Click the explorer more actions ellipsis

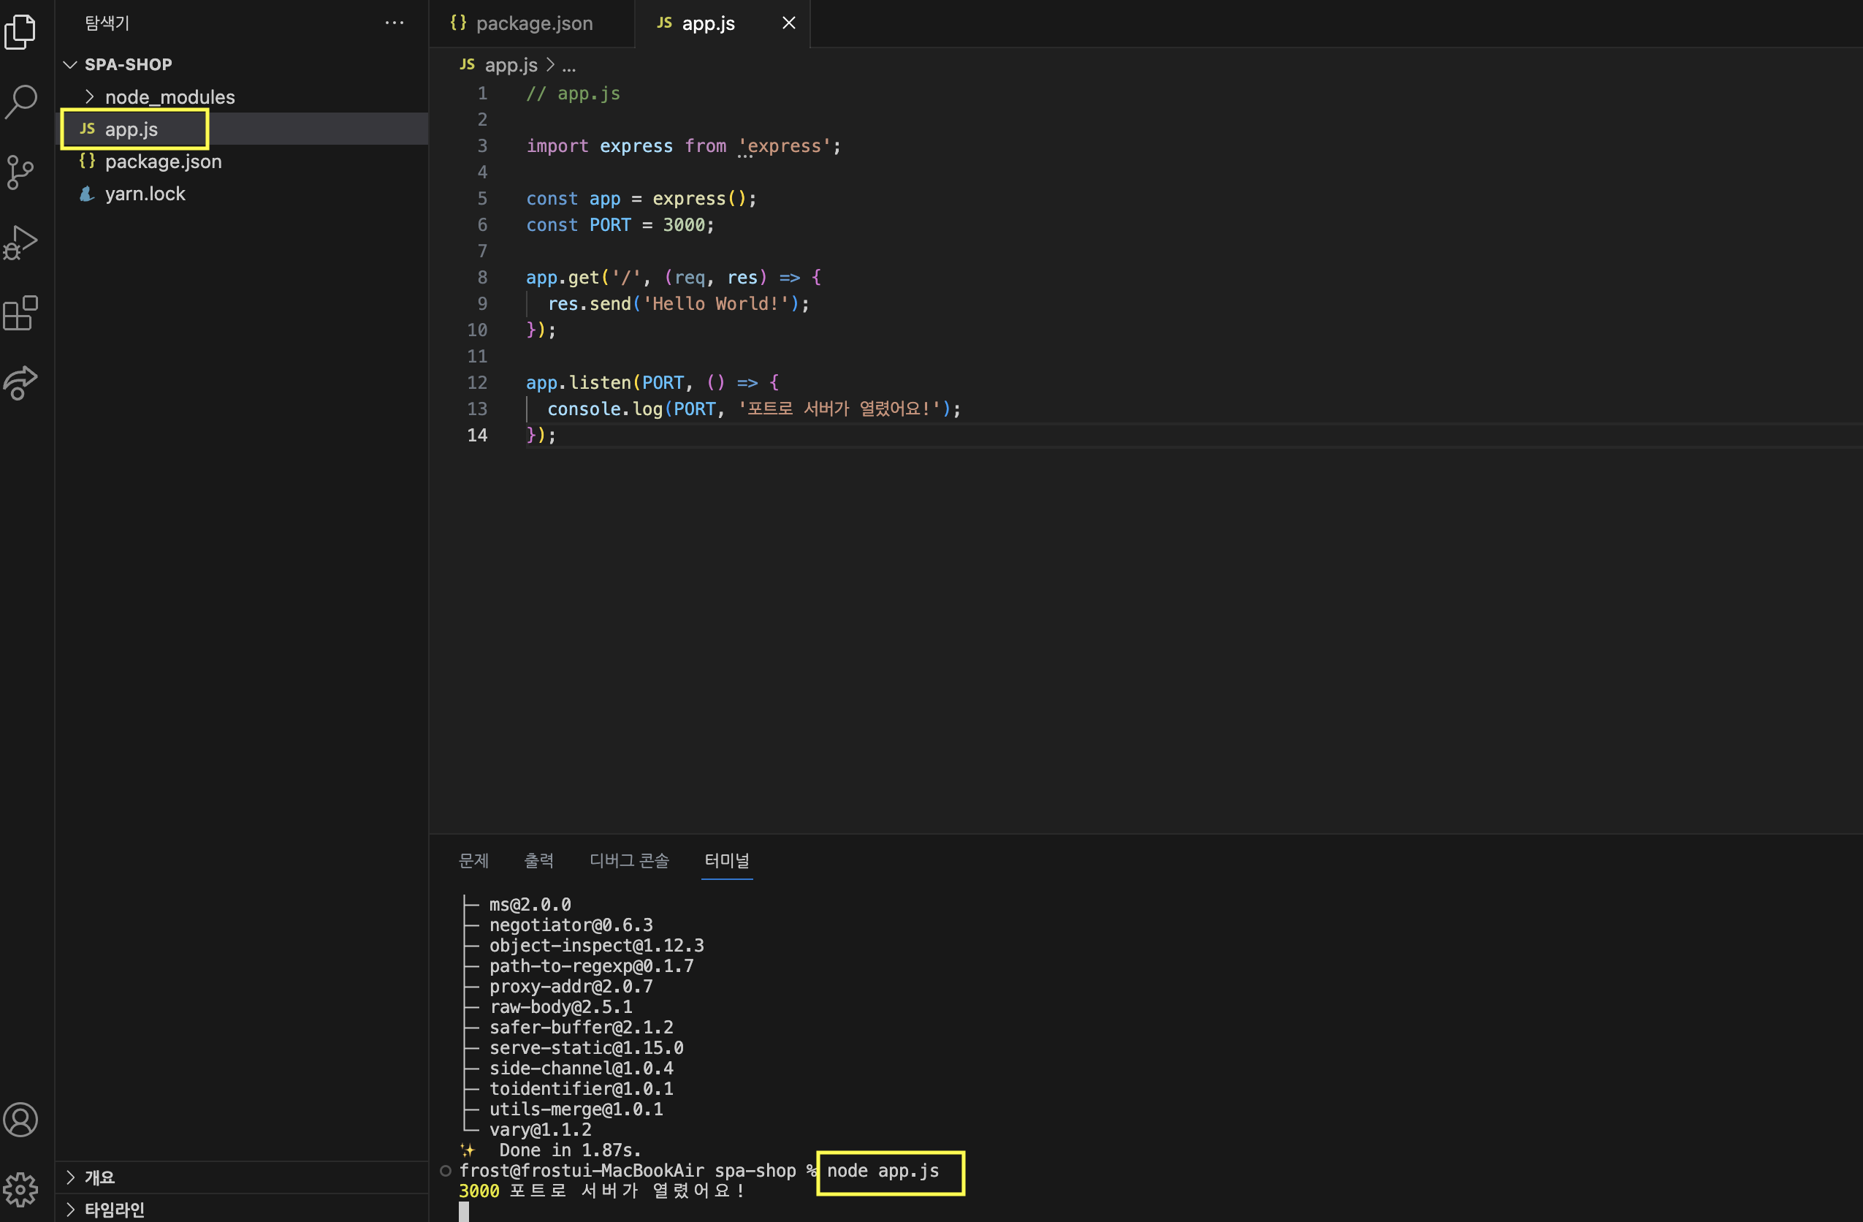pyautogui.click(x=395, y=23)
